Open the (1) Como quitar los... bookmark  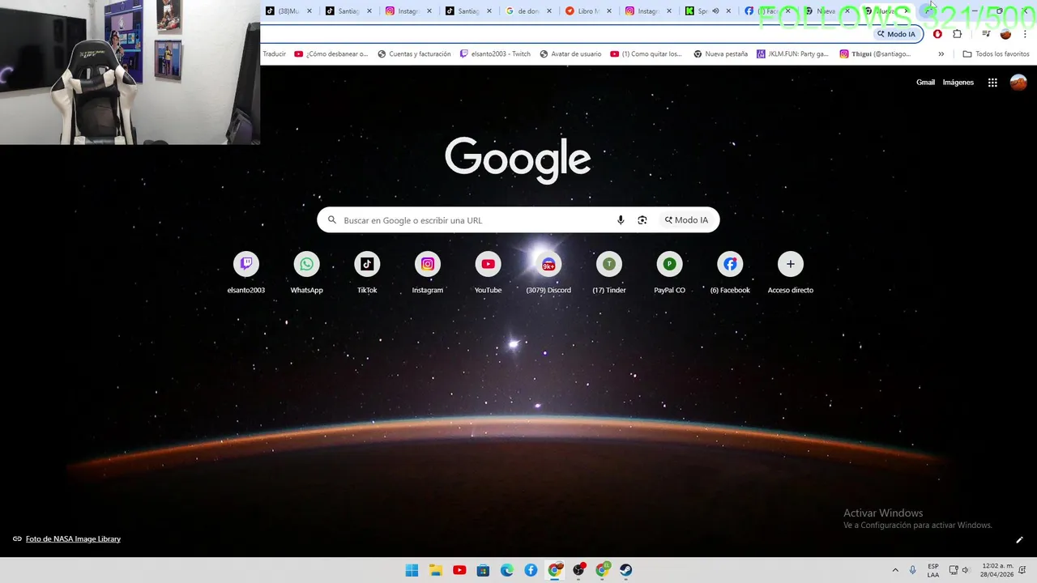click(x=646, y=54)
